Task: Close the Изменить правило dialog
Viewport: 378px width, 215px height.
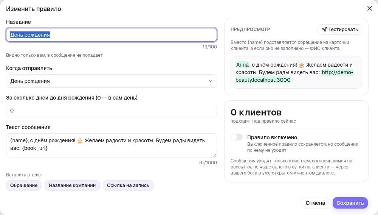Action: (x=369, y=8)
